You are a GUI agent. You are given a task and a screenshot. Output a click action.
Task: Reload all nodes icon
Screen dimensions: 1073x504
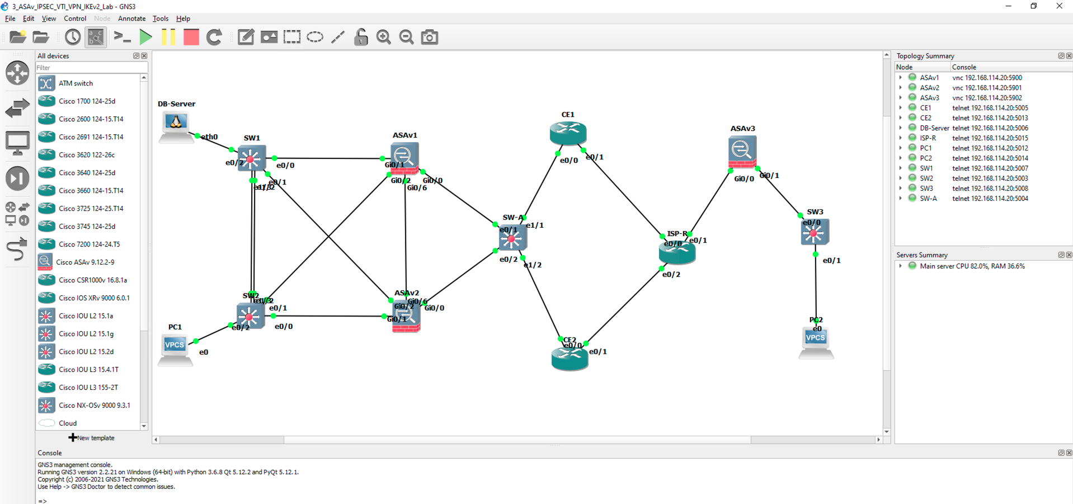pyautogui.click(x=214, y=37)
